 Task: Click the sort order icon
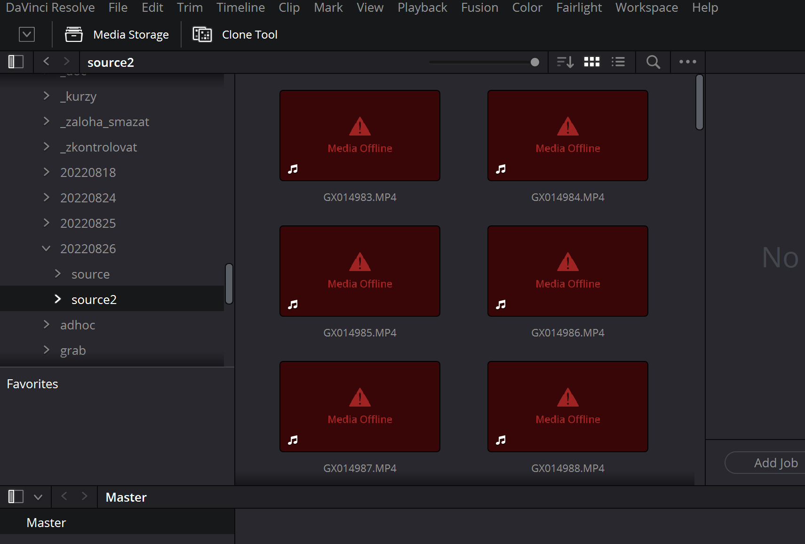pos(565,62)
